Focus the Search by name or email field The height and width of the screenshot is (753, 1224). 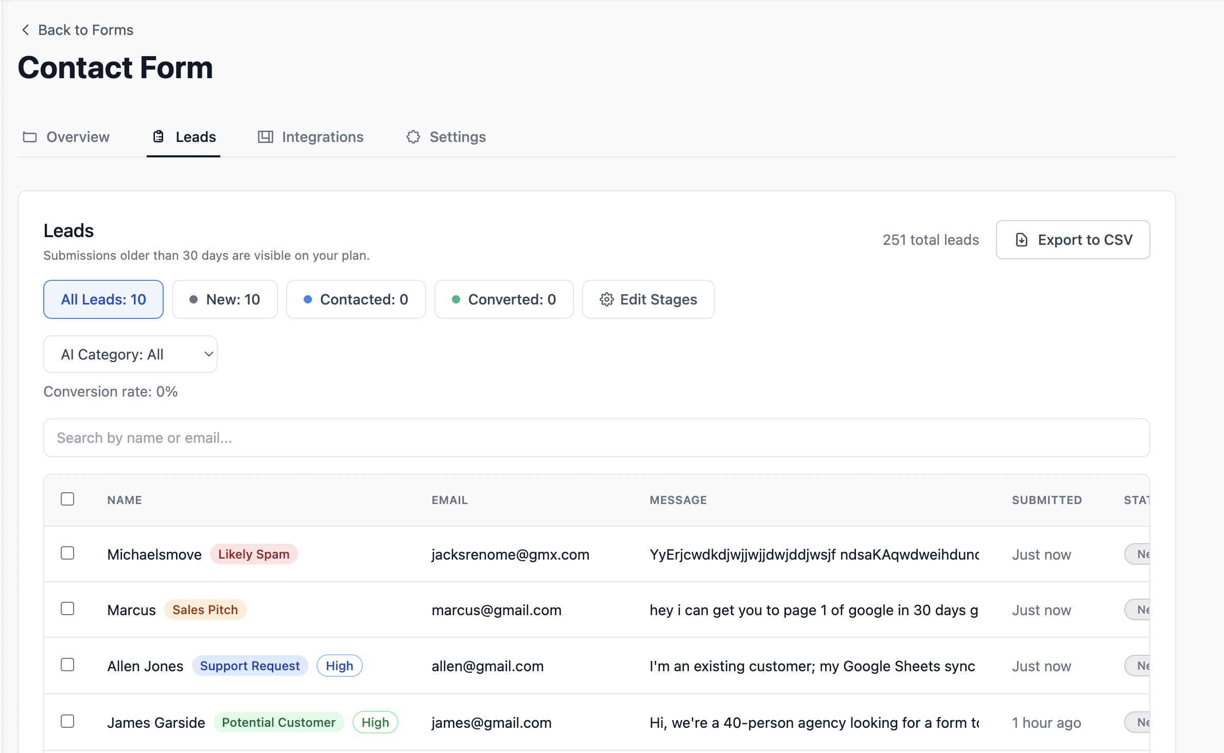pyautogui.click(x=597, y=438)
